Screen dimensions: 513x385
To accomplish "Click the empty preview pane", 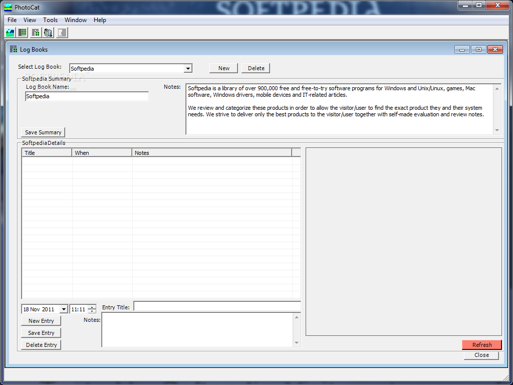I will coord(403,242).
